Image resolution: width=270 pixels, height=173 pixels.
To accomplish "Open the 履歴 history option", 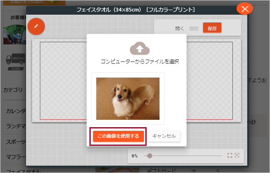I will pyautogui.click(x=194, y=28).
